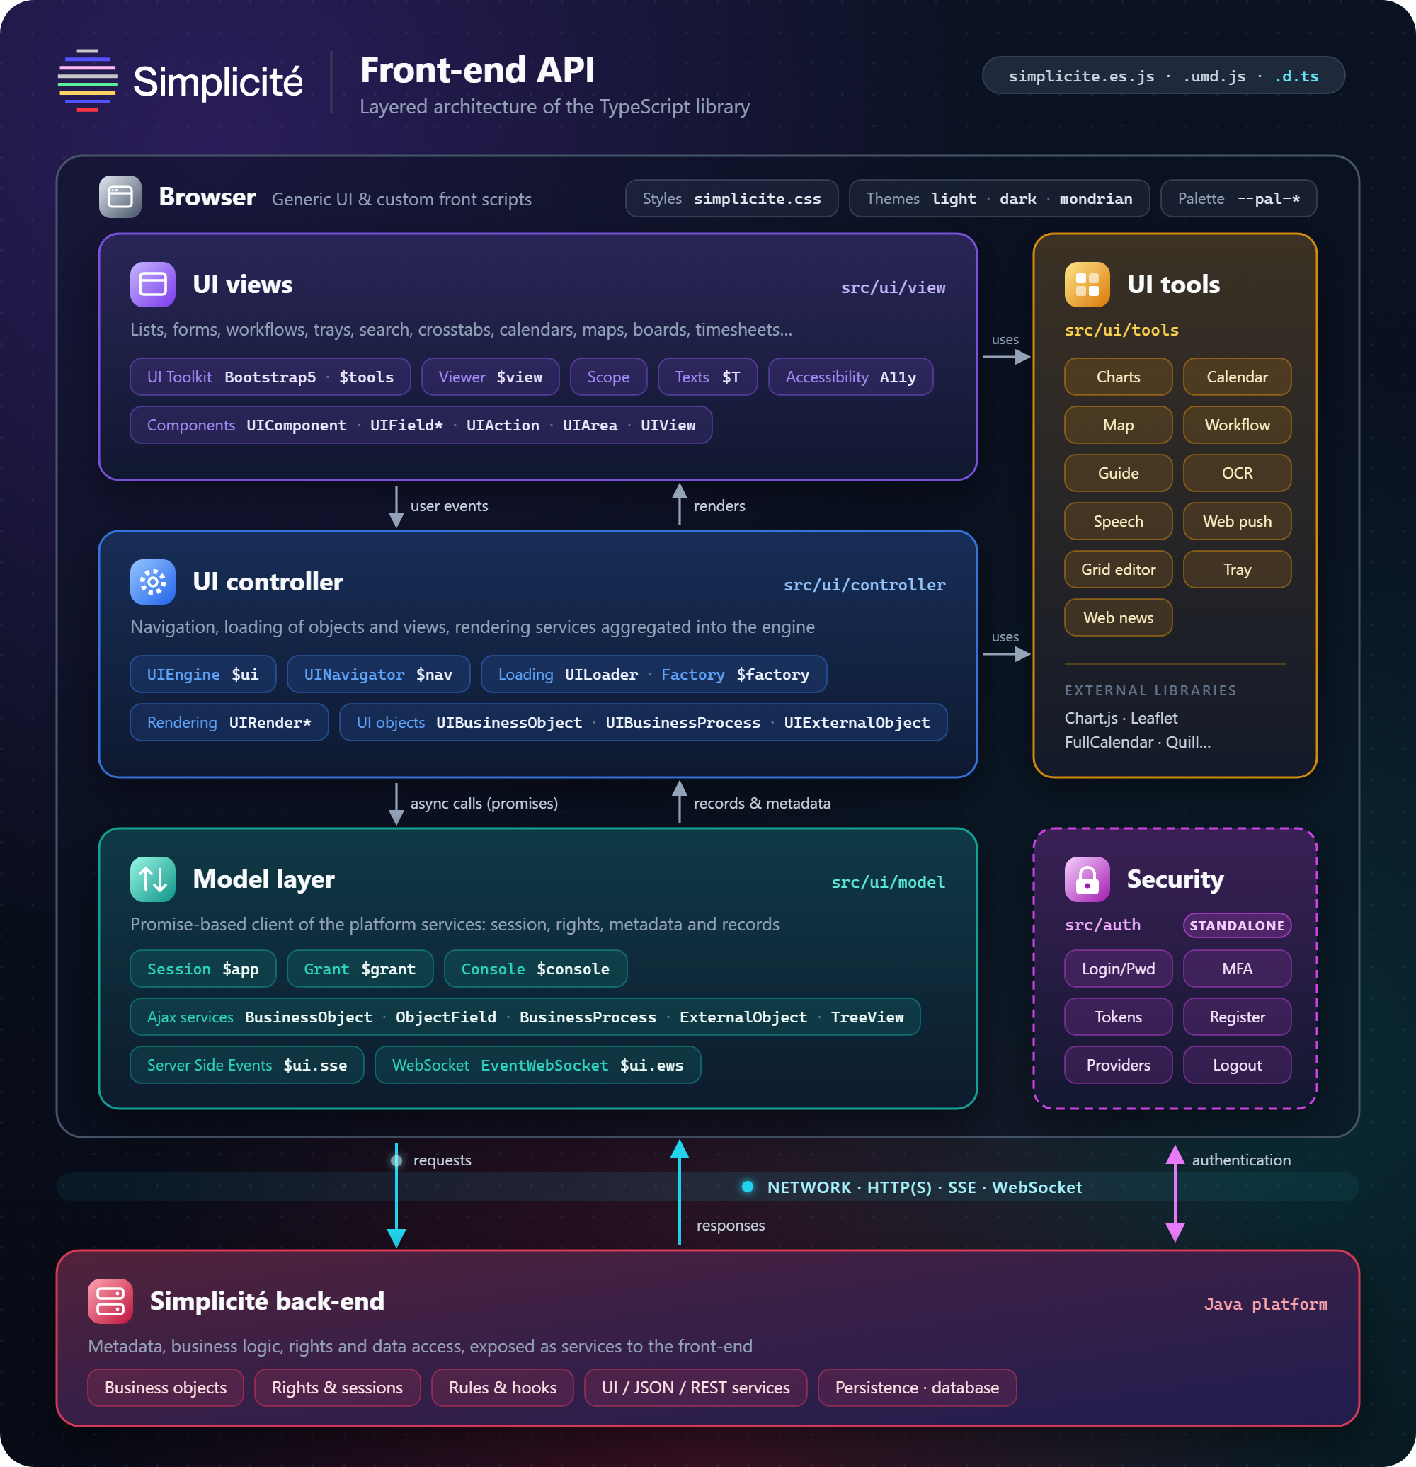Viewport: 1416px width, 1467px height.
Task: Click the pink Security padlock icon
Action: click(1087, 879)
